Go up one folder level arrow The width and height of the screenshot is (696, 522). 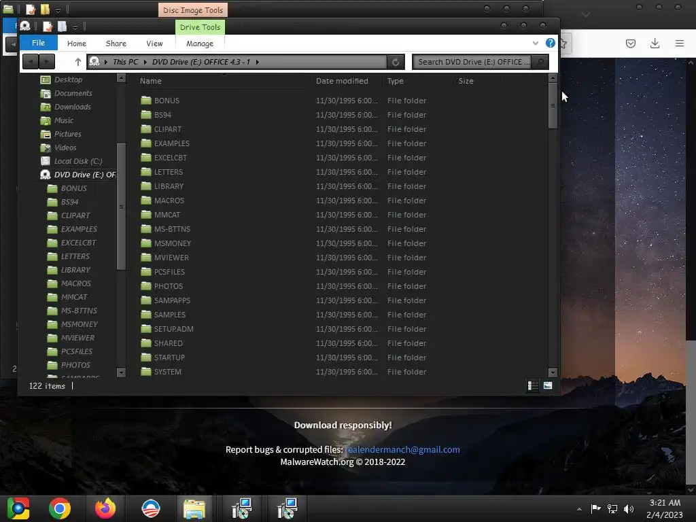point(78,62)
